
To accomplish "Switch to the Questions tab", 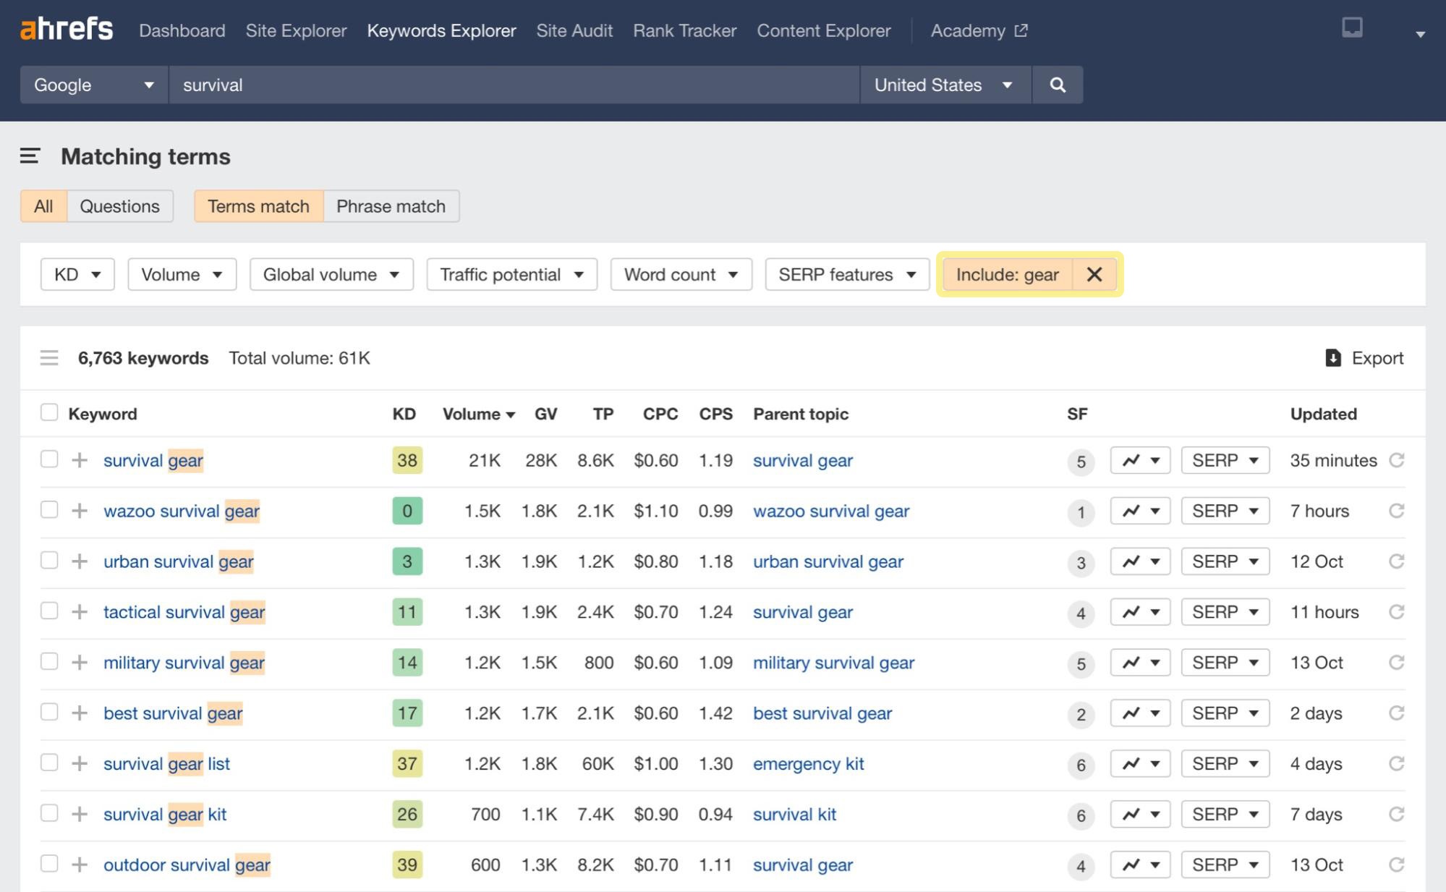I will pyautogui.click(x=120, y=206).
